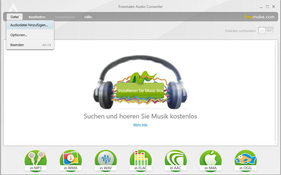Choose Audiodatei hinzufügen... from the menu

[30, 25]
